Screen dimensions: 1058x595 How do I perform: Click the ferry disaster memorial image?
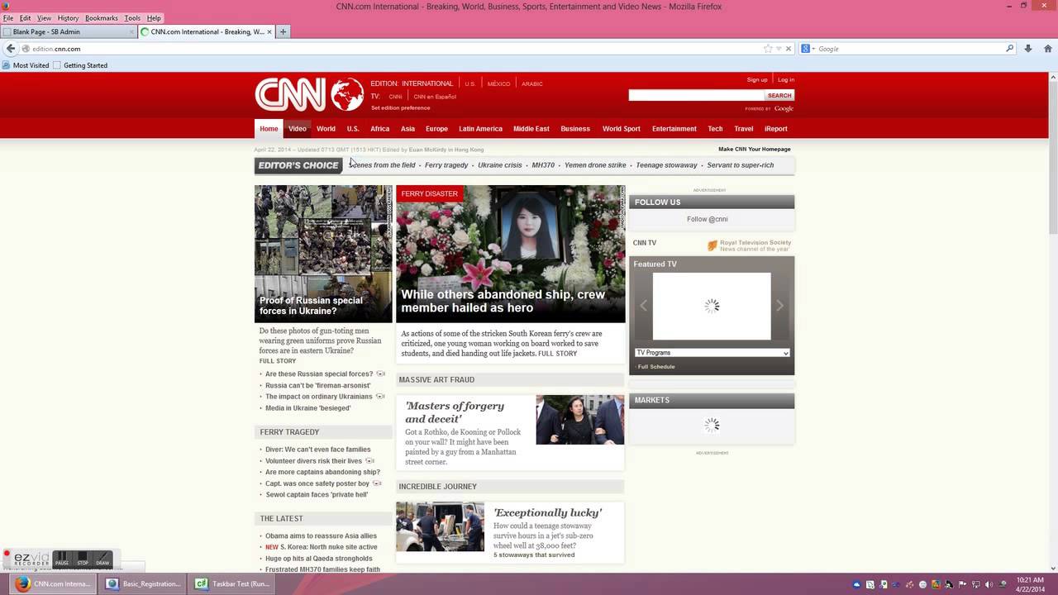(511, 254)
